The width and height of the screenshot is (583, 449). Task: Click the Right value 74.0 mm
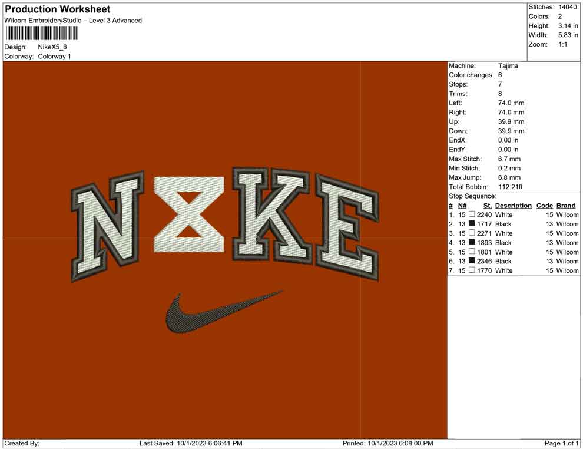511,113
